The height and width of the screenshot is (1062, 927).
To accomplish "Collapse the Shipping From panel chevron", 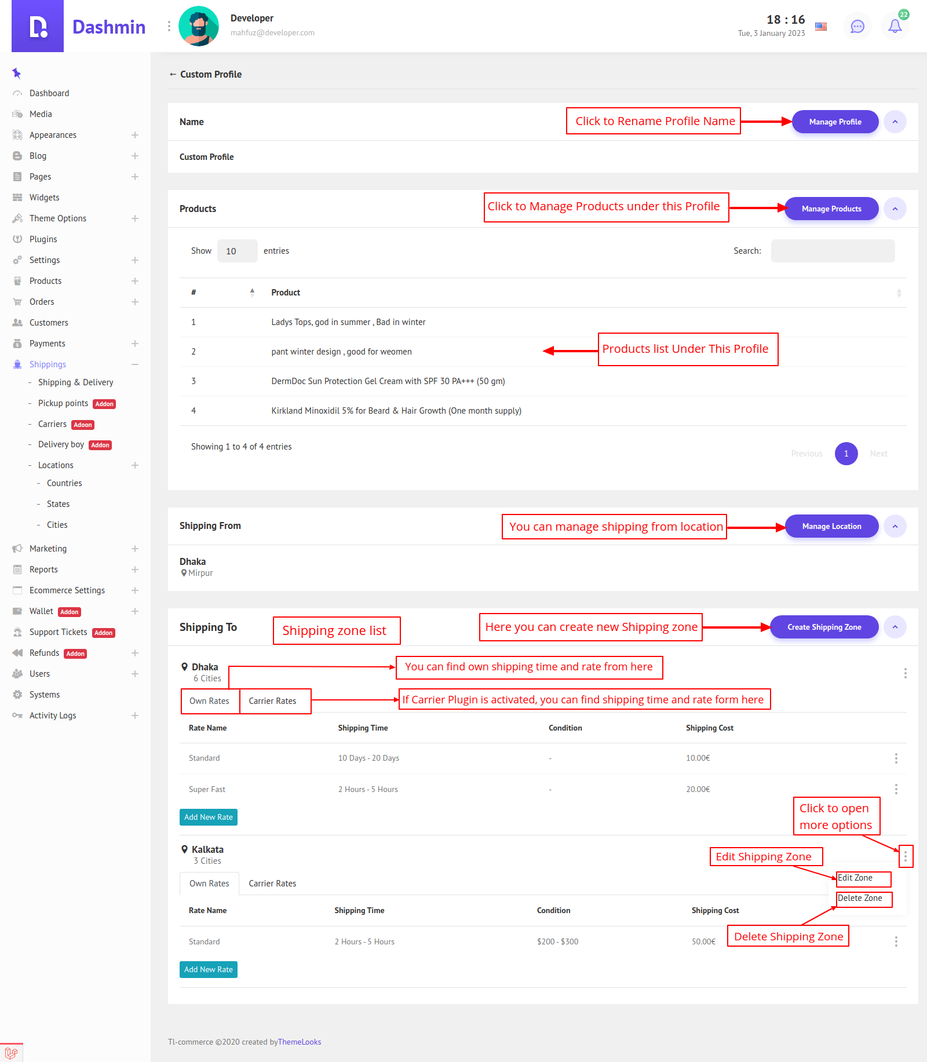I will [895, 526].
